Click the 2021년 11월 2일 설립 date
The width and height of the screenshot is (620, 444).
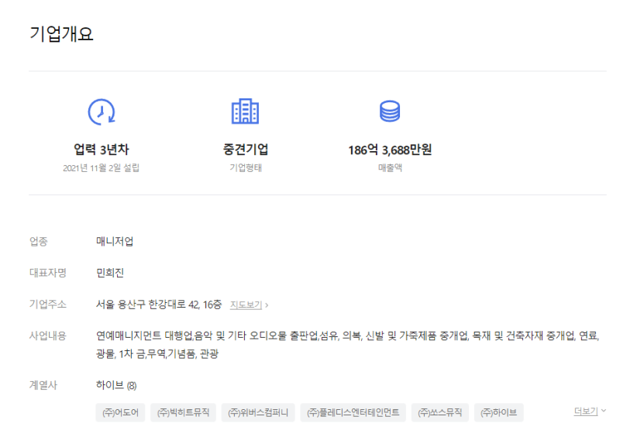[102, 168]
